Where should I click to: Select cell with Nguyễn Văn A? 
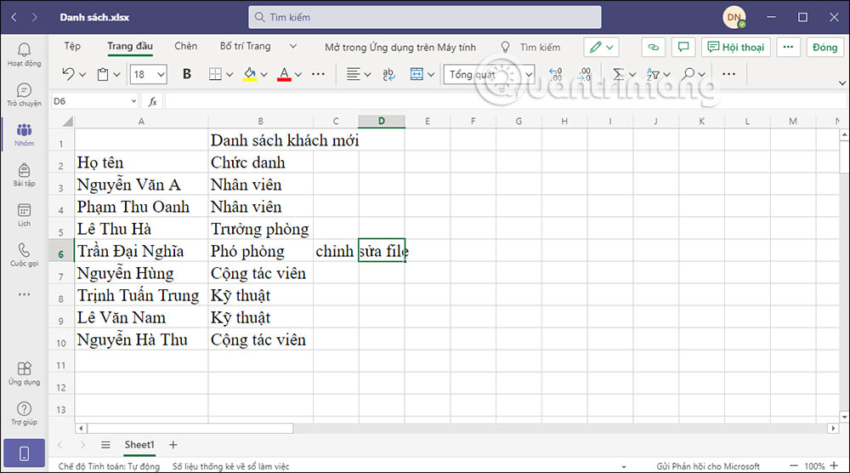coord(141,185)
